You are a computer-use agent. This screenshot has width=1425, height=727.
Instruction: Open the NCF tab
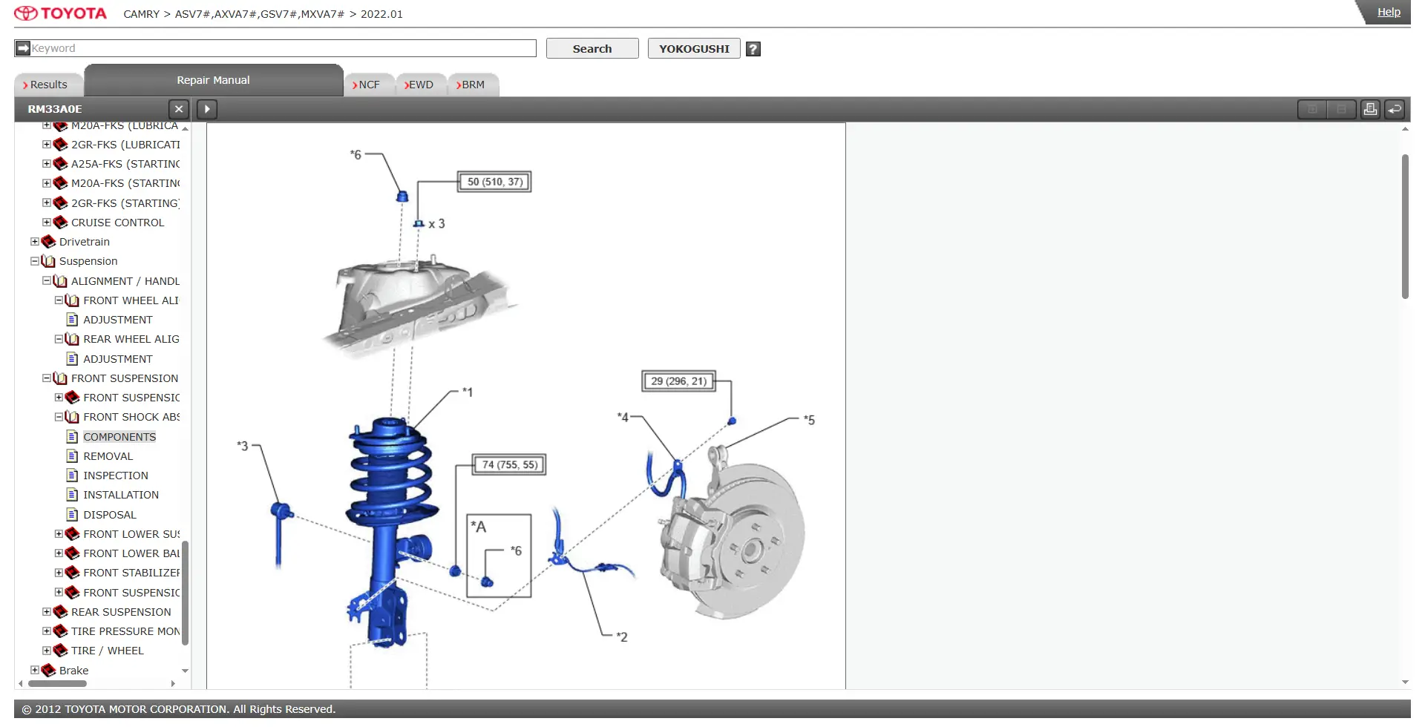(x=369, y=85)
